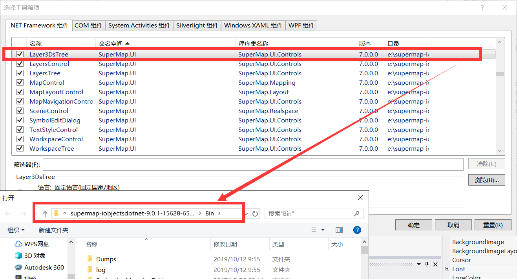
Task: Switch to the WPF 组件 tab
Action: [x=301, y=26]
